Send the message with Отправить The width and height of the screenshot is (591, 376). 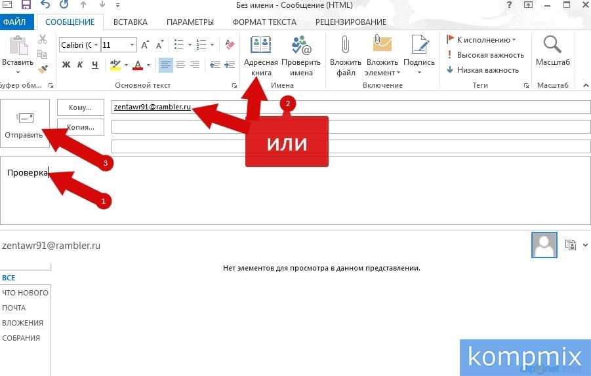click(x=25, y=123)
